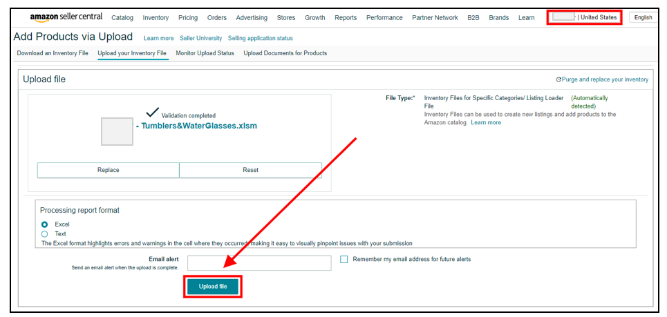Open the Learn menu
667x317 pixels.
coord(527,17)
